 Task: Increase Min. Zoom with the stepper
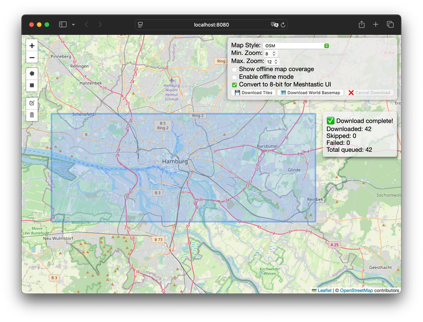[274, 52]
